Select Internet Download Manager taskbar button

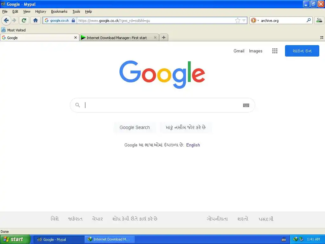pos(110,240)
